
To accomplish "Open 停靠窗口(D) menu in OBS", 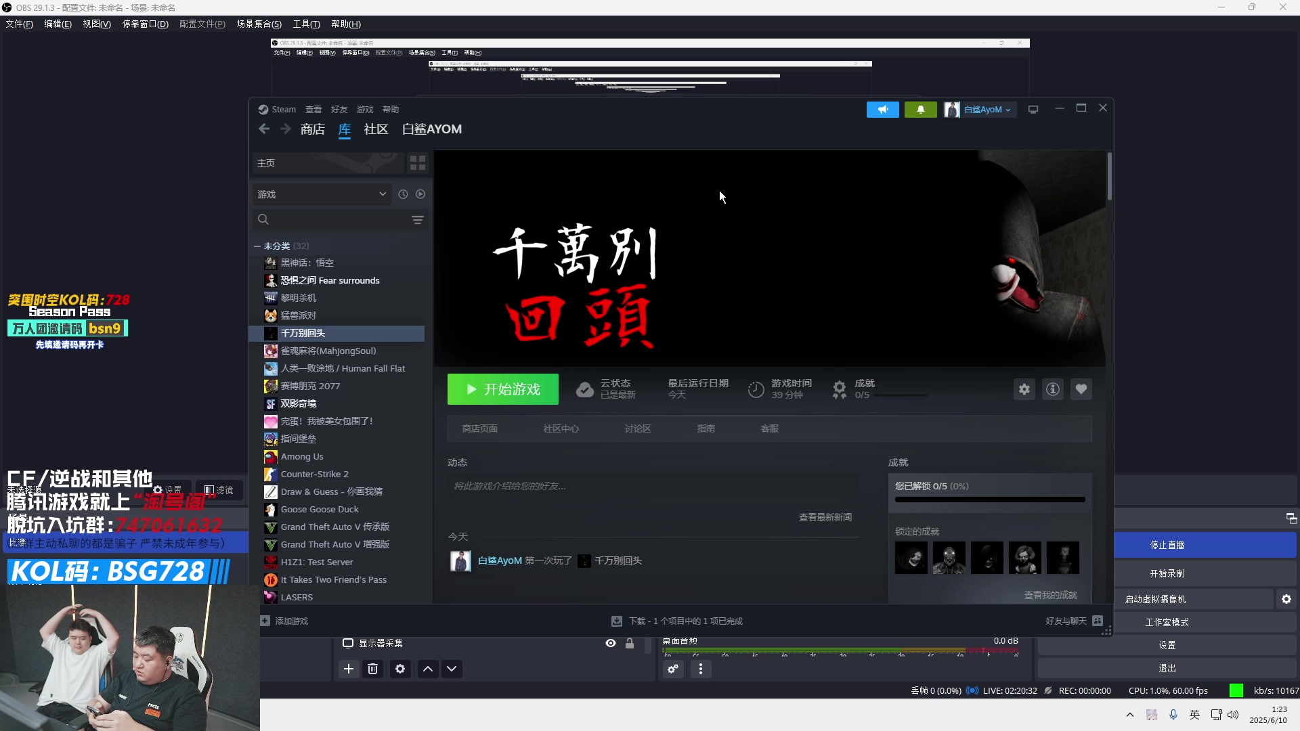I will coord(145,24).
